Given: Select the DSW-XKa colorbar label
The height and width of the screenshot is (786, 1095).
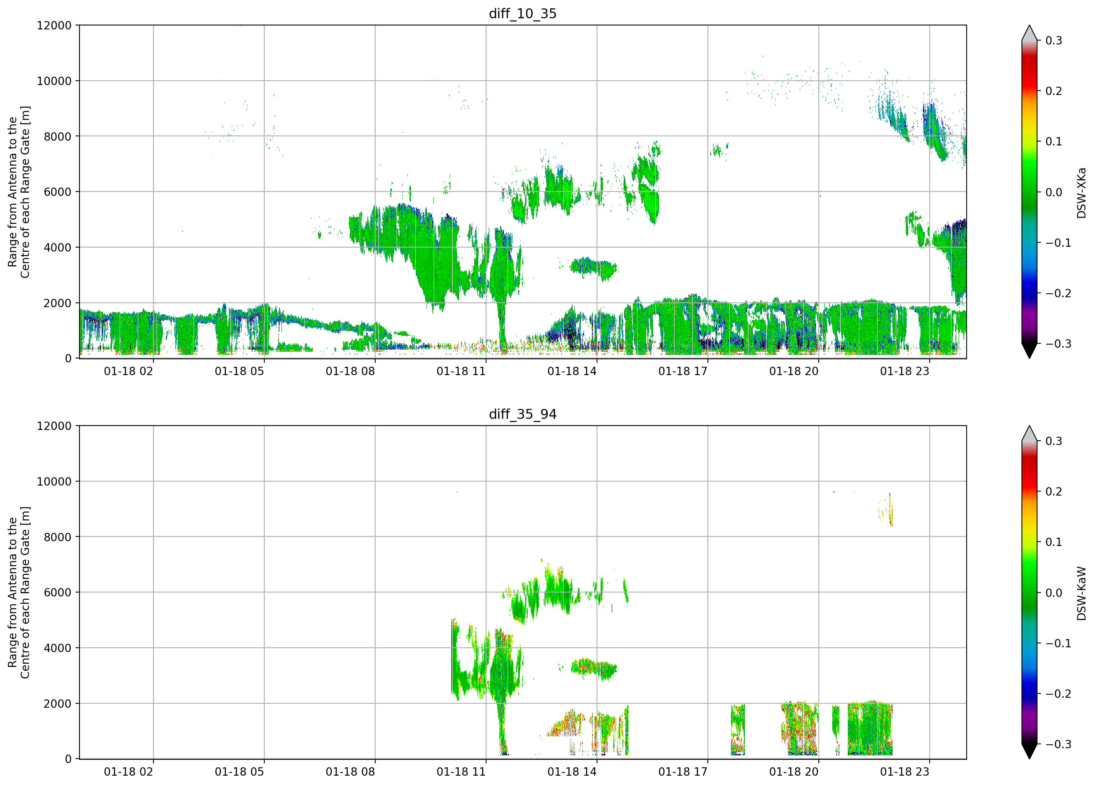Looking at the screenshot, I should (1081, 193).
